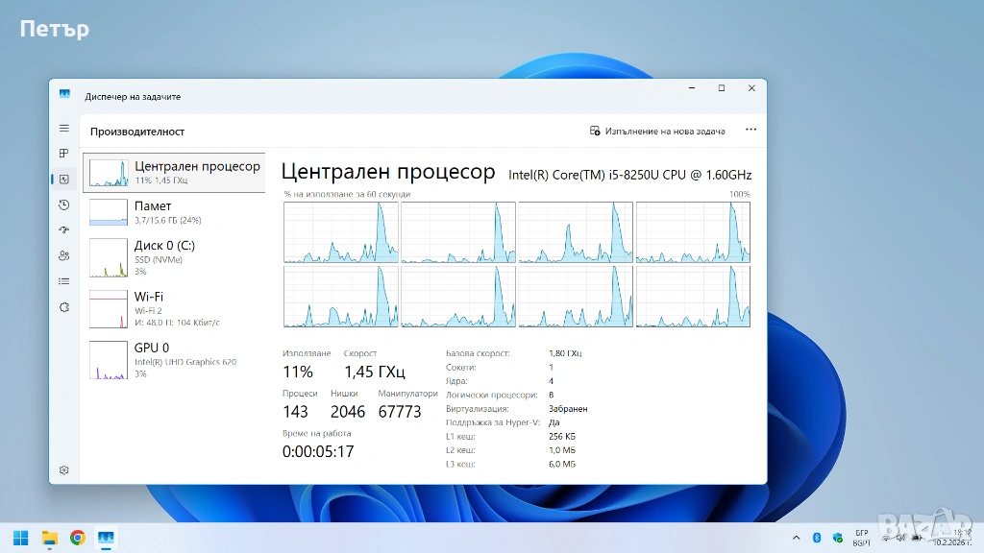Go to the Users page icon
Screen dimensions: 984x553
pos(64,256)
